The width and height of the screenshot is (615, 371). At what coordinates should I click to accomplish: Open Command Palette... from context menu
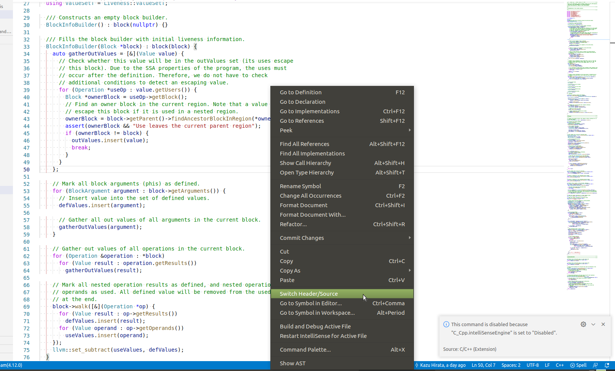(x=342, y=350)
